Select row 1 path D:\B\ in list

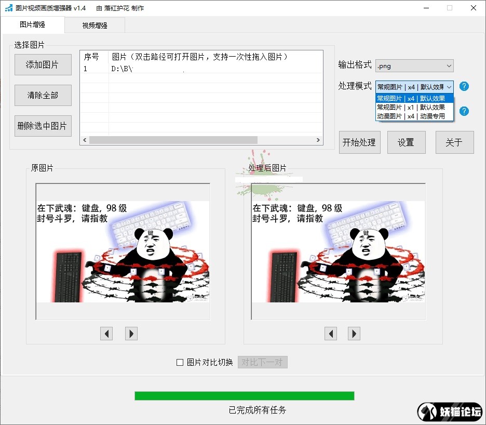(x=201, y=69)
